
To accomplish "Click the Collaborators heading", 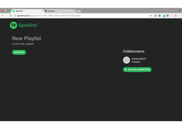I will tap(134, 51).
